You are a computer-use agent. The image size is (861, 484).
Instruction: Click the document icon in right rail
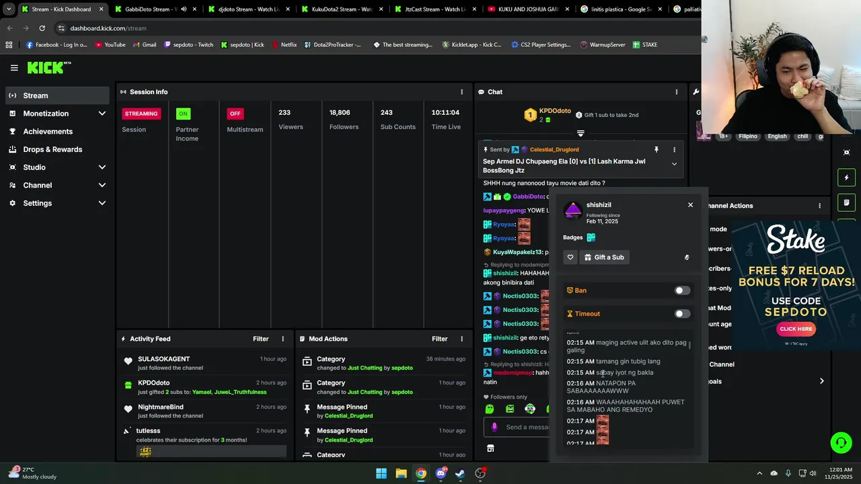[847, 202]
